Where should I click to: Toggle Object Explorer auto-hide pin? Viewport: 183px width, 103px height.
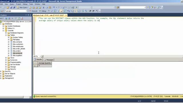click(28, 15)
